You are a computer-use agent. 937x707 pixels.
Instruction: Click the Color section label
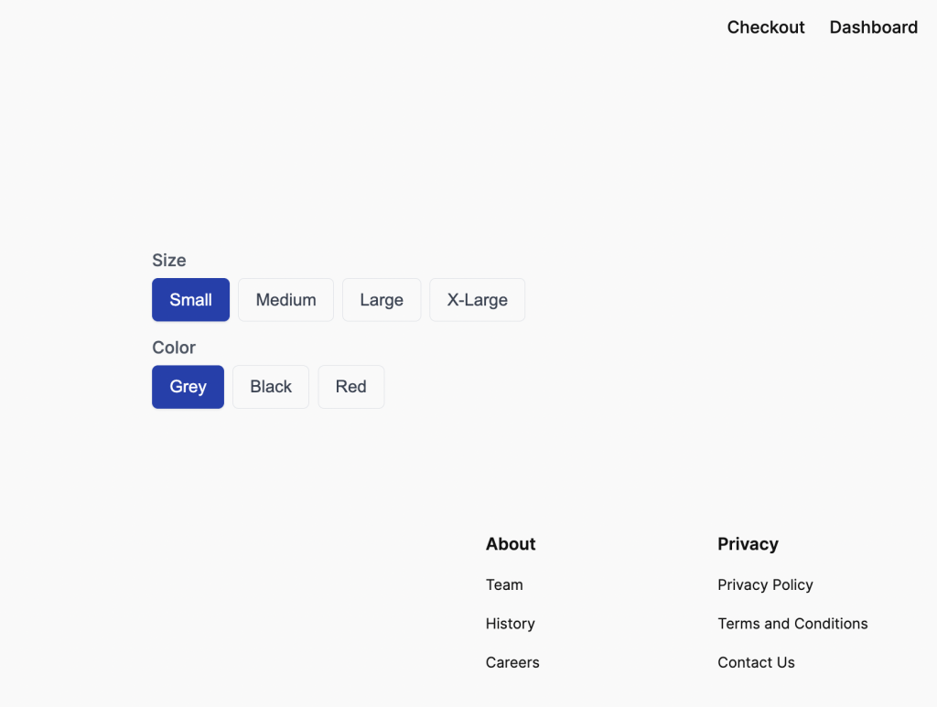(x=174, y=348)
